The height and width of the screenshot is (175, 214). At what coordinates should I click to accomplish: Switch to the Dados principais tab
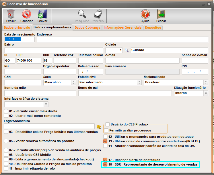point(17,27)
